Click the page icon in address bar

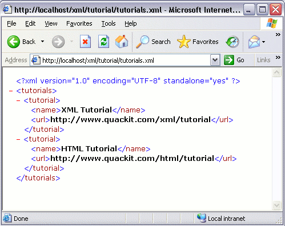point(36,60)
